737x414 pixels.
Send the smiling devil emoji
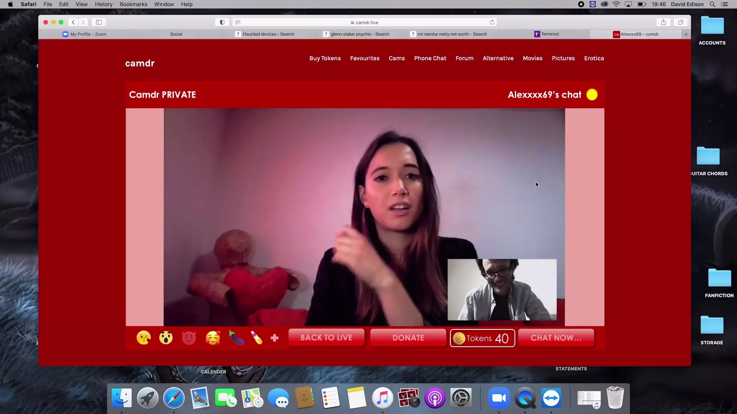click(x=189, y=338)
